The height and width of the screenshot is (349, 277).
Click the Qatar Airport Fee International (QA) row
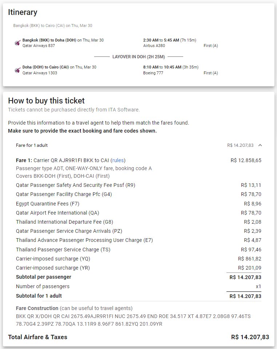pyautogui.click(x=138, y=213)
